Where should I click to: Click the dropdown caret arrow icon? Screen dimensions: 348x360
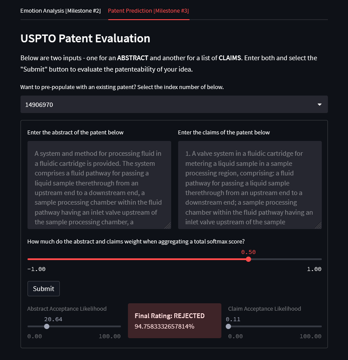319,105
